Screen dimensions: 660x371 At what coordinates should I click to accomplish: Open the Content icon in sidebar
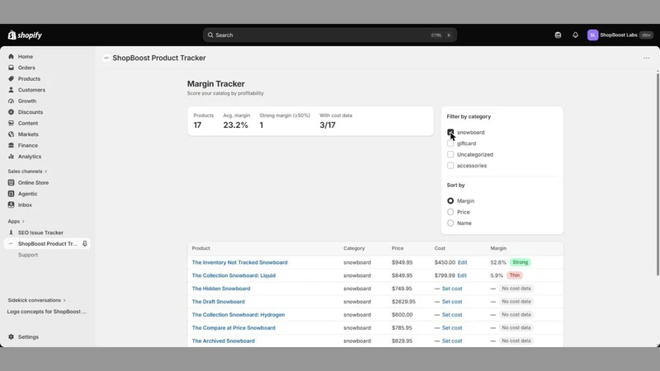11,123
